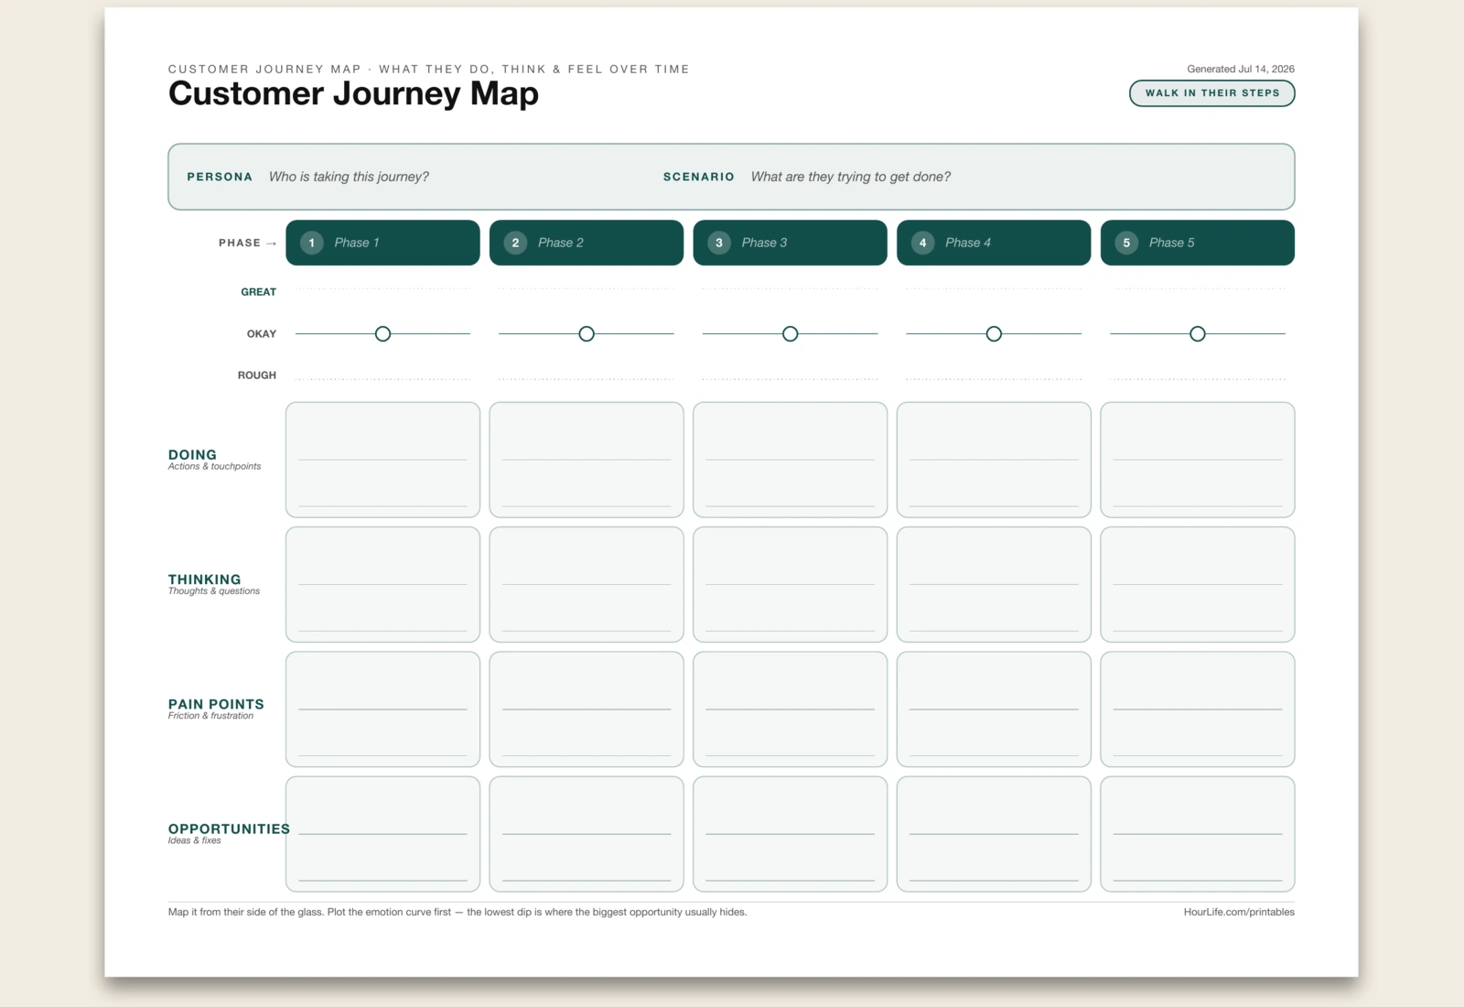The height and width of the screenshot is (1007, 1464).
Task: Click the 'ROUGH' emotion level label
Action: coord(257,375)
